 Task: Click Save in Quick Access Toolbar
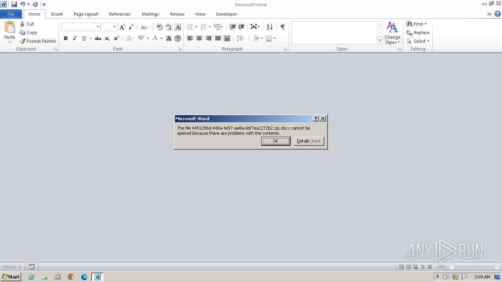click(14, 4)
